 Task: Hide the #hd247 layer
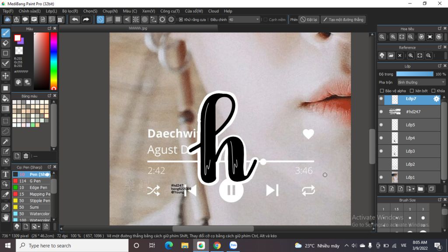pos(381,112)
